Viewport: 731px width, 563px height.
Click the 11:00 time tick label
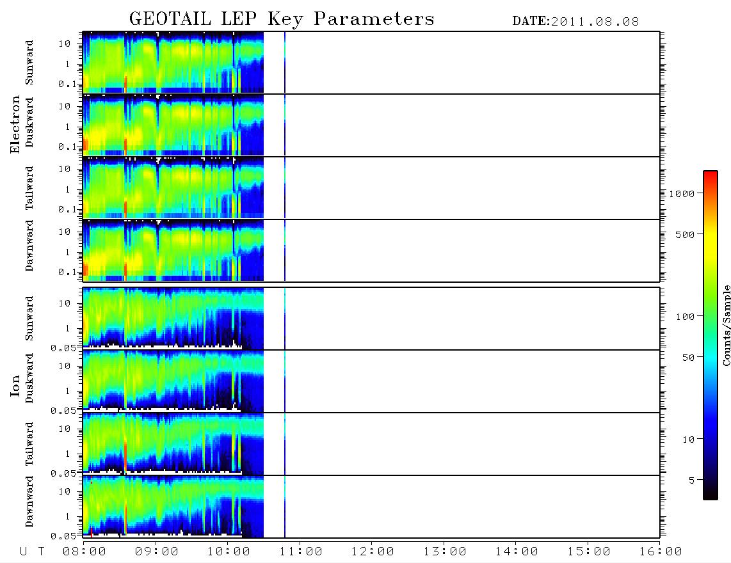coord(300,552)
